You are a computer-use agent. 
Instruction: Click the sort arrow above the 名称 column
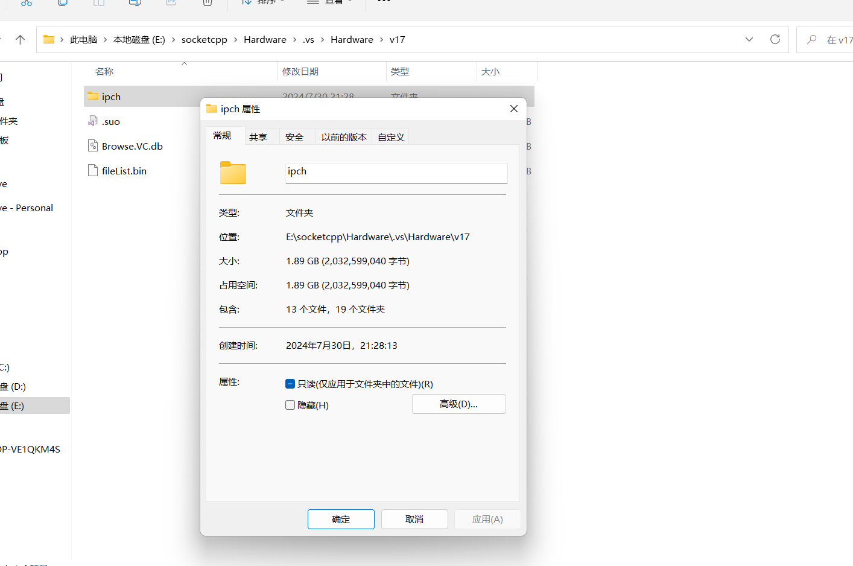click(185, 63)
